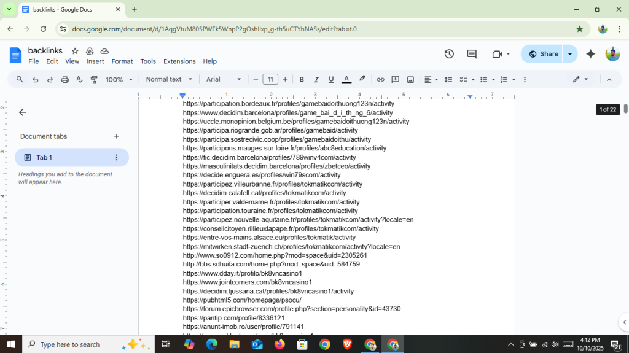Star the backlinks document

coord(75,51)
